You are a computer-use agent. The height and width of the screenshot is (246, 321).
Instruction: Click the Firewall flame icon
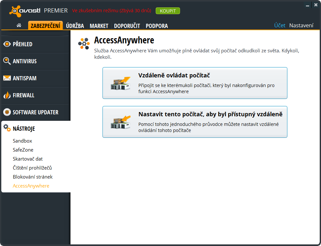tap(7, 95)
